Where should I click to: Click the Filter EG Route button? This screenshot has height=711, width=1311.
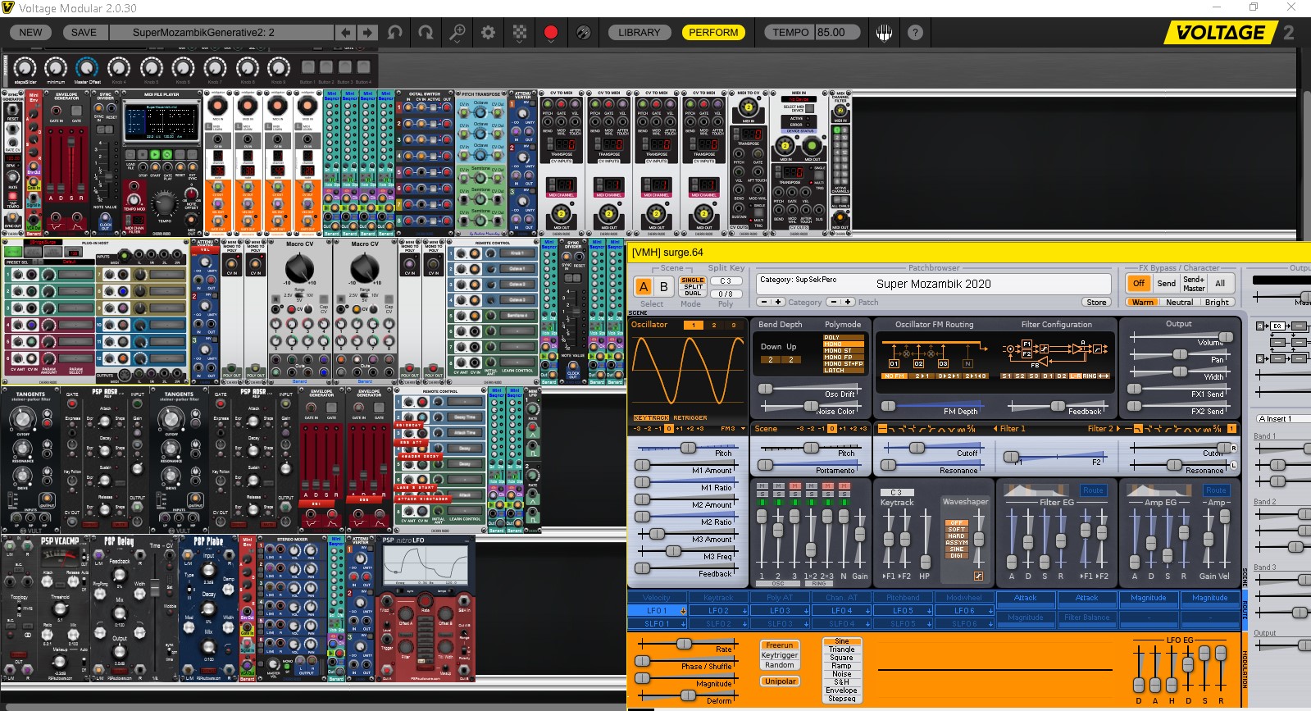pyautogui.click(x=1093, y=490)
